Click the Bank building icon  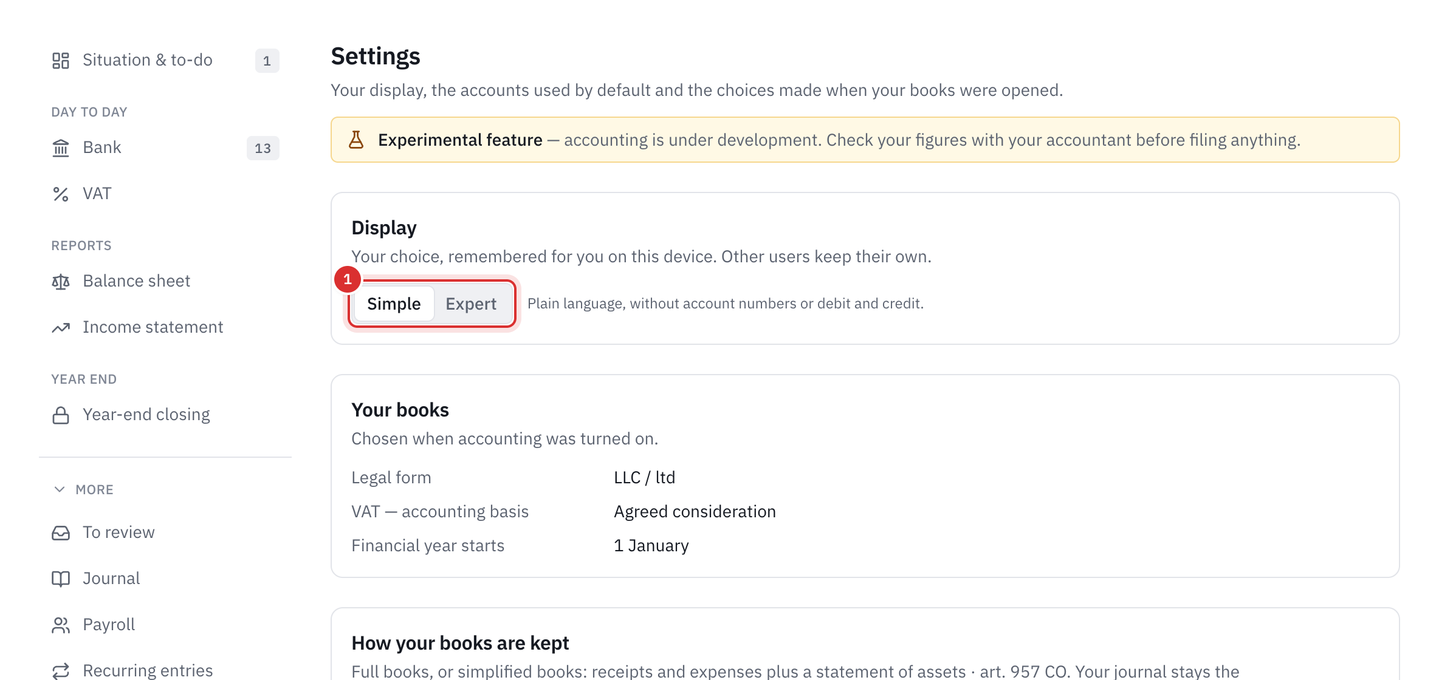coord(61,148)
